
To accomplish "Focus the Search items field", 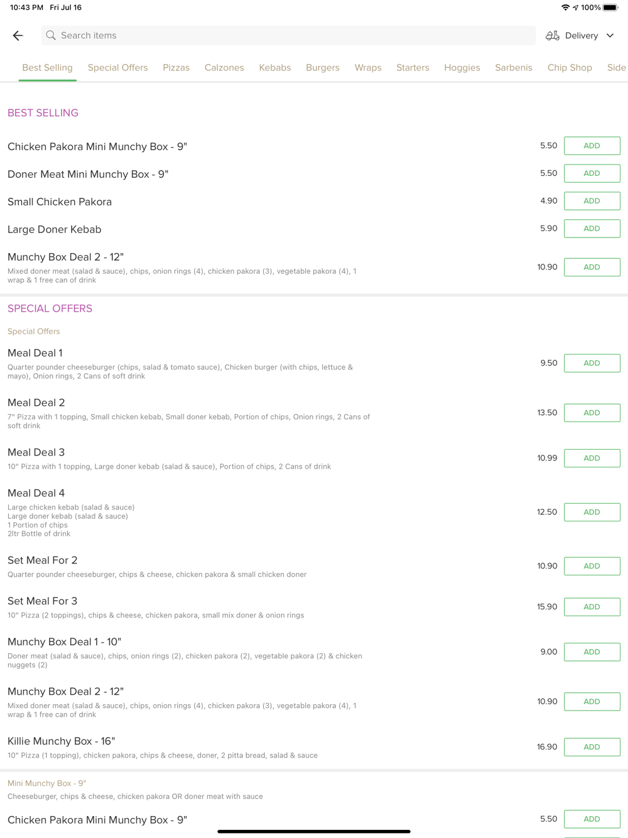I will point(288,36).
